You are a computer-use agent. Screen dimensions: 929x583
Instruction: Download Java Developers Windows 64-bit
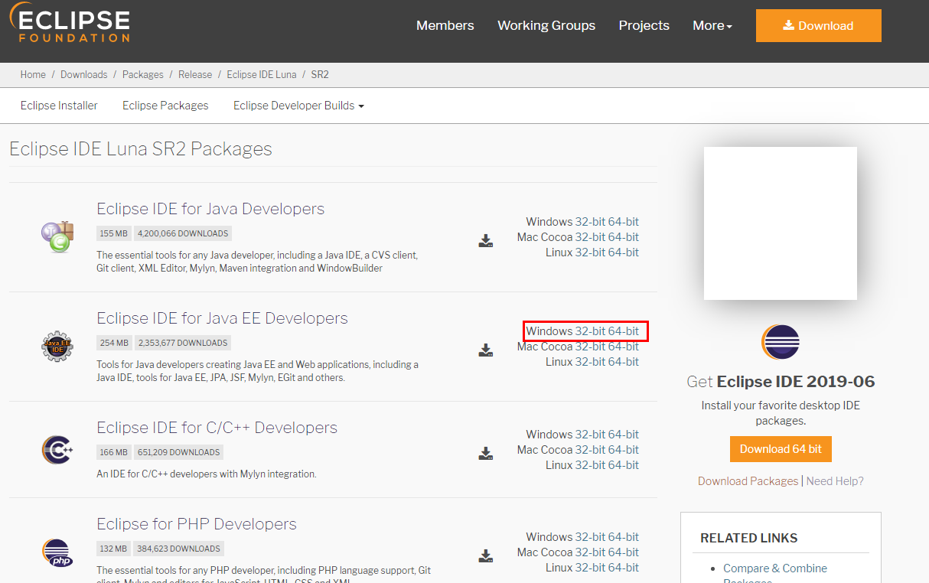point(624,222)
